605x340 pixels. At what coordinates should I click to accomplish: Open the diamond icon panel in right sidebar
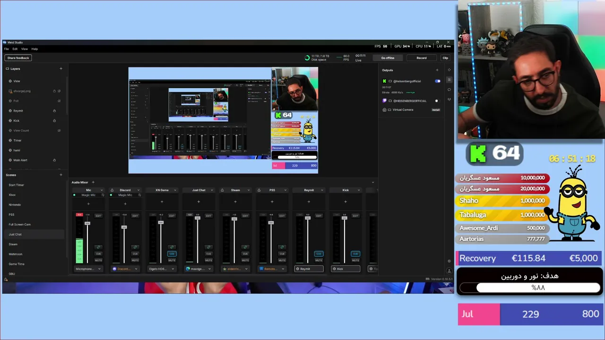pyautogui.click(x=449, y=70)
